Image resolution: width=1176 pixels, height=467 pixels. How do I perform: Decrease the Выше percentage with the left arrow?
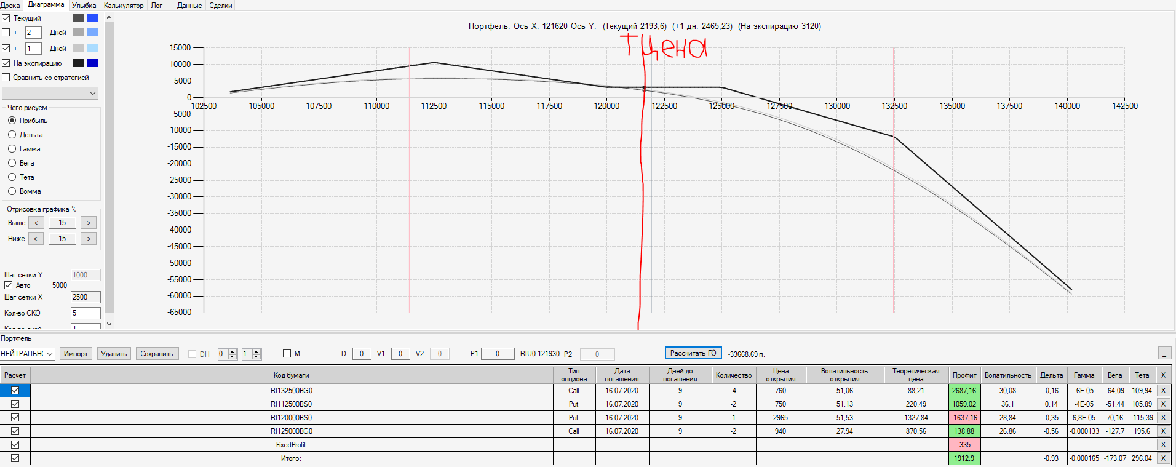click(x=36, y=223)
